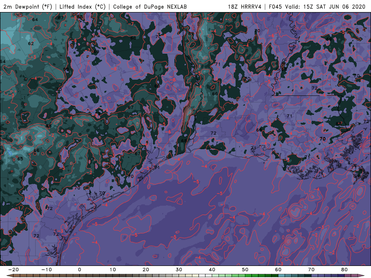Click the 50 label on the color scale
Viewport: 371px width, 278px height.
coord(245,270)
